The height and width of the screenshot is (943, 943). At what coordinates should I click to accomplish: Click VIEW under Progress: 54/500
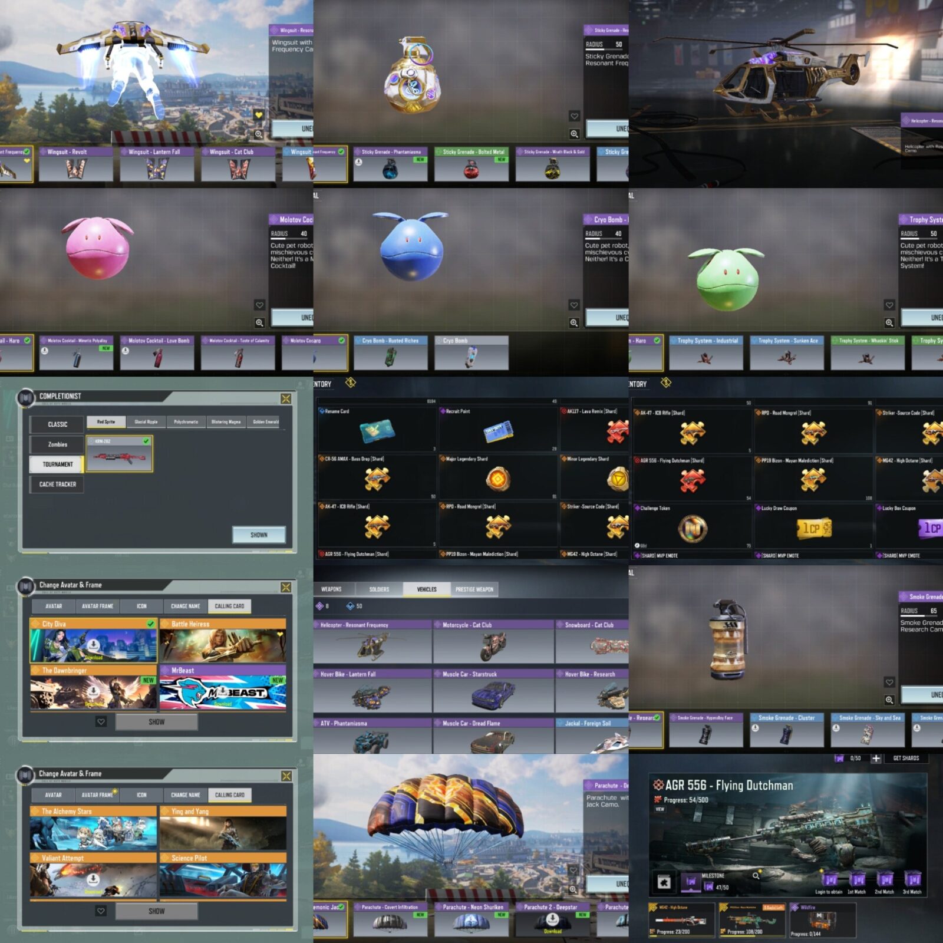tap(660, 809)
